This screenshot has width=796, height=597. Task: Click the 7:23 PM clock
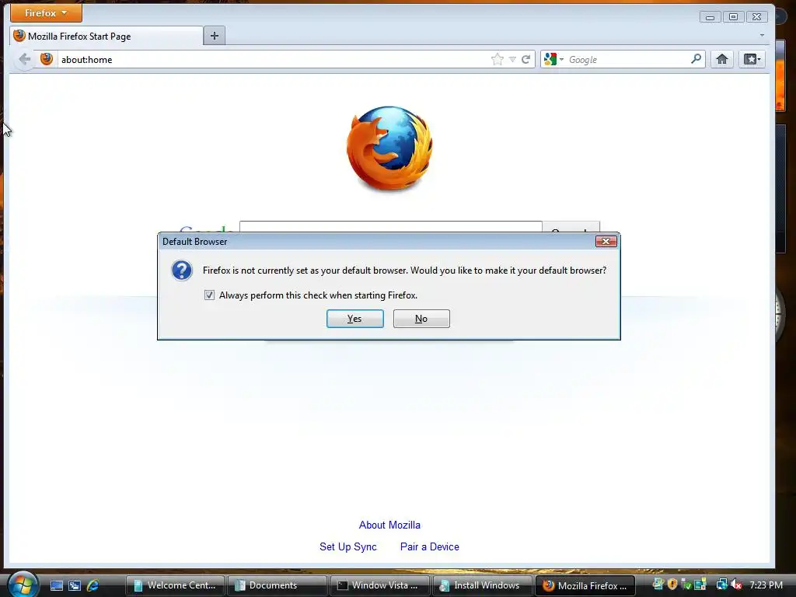click(766, 585)
